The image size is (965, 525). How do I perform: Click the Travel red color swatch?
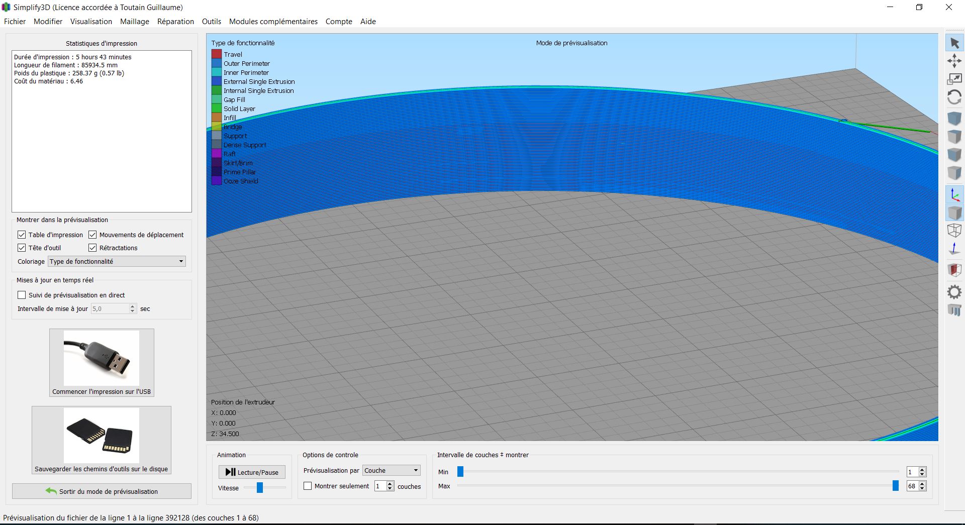(217, 54)
